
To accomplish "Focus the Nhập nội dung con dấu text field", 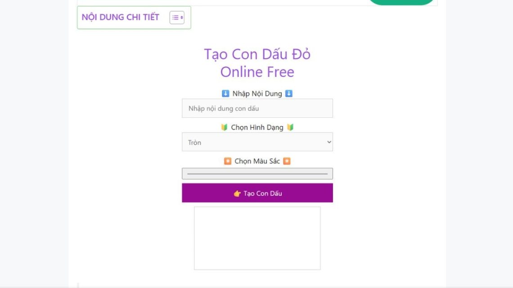I will [257, 108].
